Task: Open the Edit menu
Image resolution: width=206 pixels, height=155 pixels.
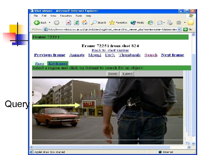Action: (44, 16)
